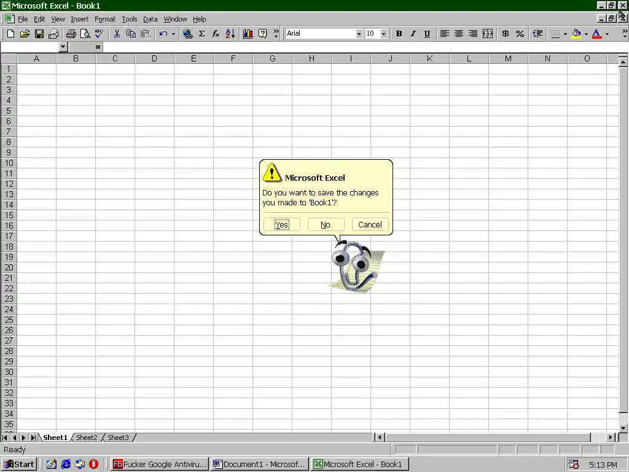Click the horizontal scrollbar right arrow

[x=611, y=438]
